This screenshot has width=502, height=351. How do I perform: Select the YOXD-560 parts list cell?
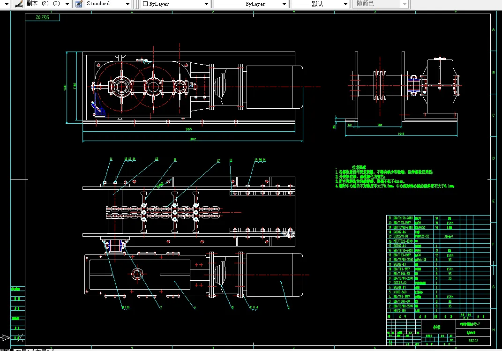[x=400, y=292]
